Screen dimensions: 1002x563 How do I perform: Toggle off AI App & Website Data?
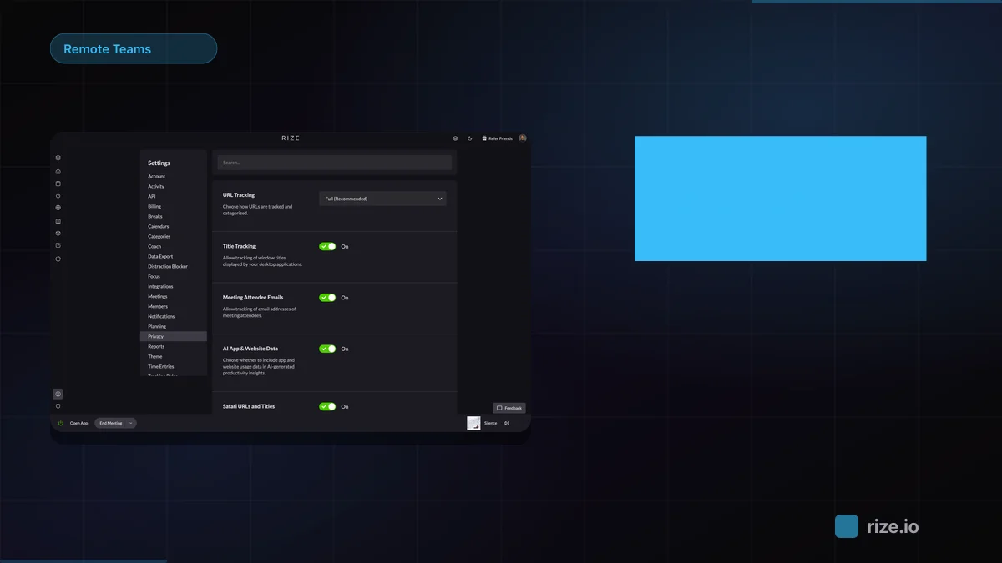click(327, 349)
